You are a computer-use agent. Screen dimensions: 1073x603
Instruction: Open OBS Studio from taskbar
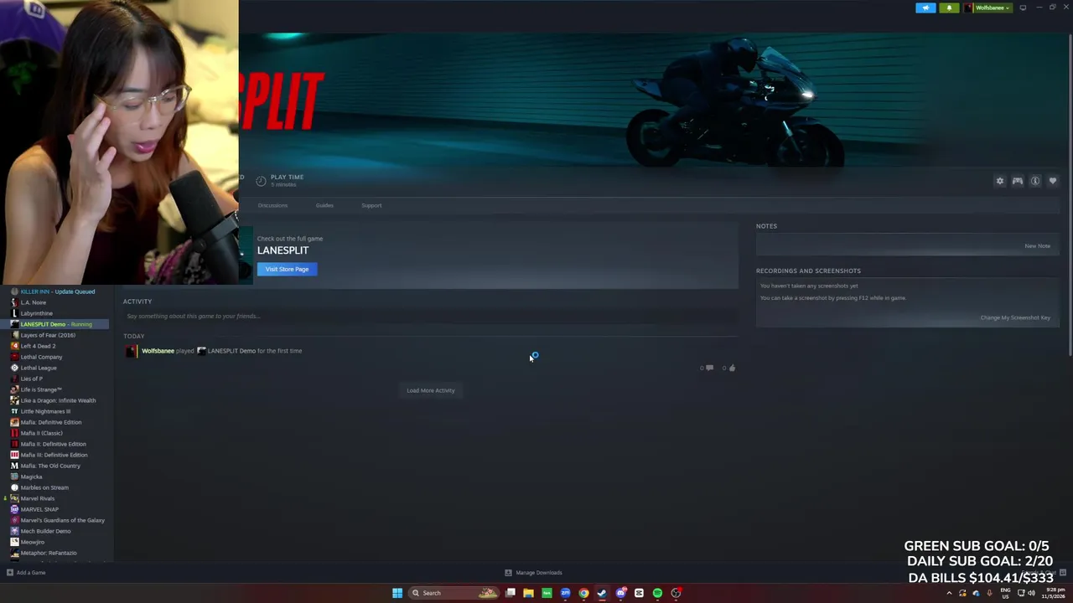coord(676,593)
